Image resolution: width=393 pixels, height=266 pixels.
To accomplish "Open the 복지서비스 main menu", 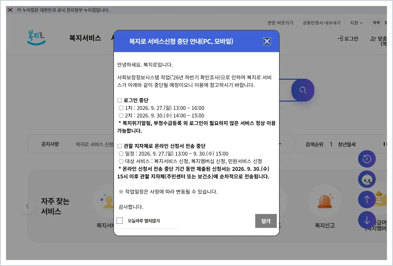I will pos(85,38).
